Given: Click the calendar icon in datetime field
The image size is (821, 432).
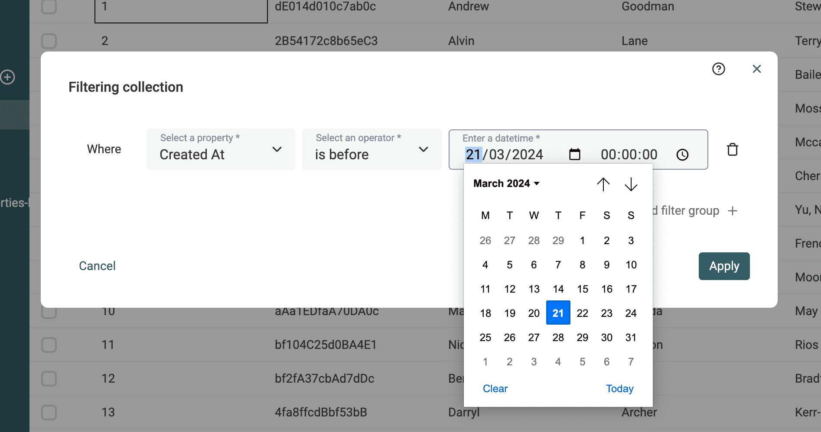Looking at the screenshot, I should click(574, 154).
